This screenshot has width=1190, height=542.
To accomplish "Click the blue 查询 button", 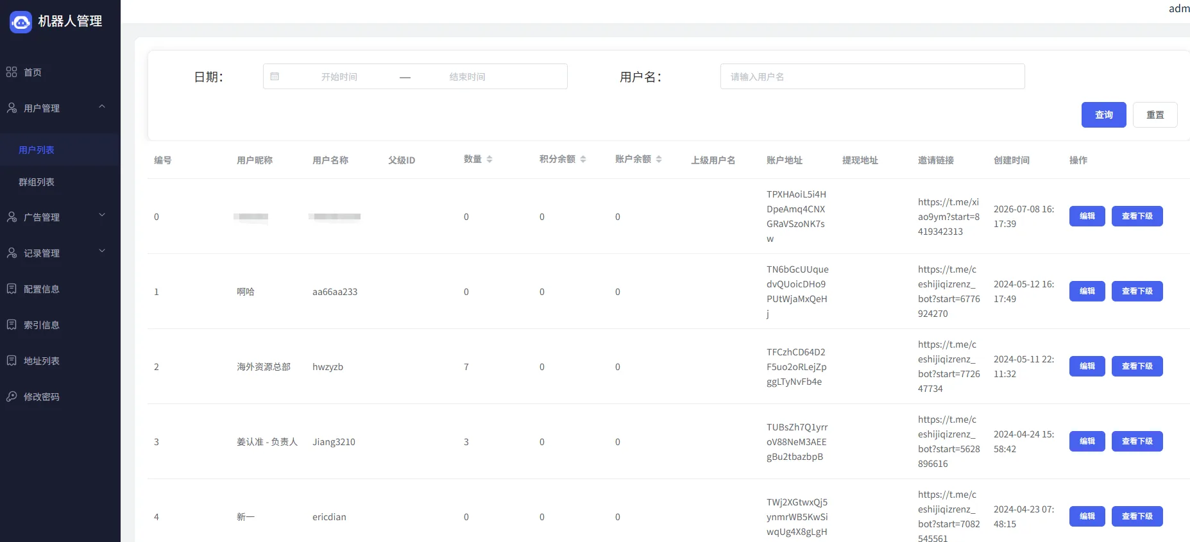I will point(1103,115).
